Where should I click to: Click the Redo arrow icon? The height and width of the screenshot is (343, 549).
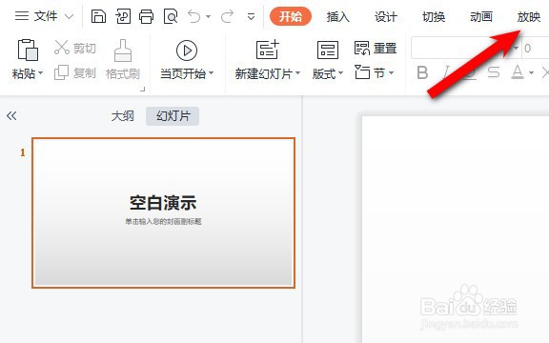point(227,16)
